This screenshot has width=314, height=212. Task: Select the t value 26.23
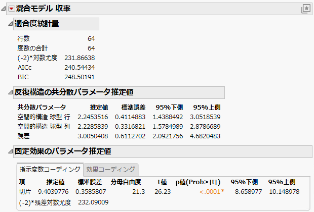pos(163,191)
